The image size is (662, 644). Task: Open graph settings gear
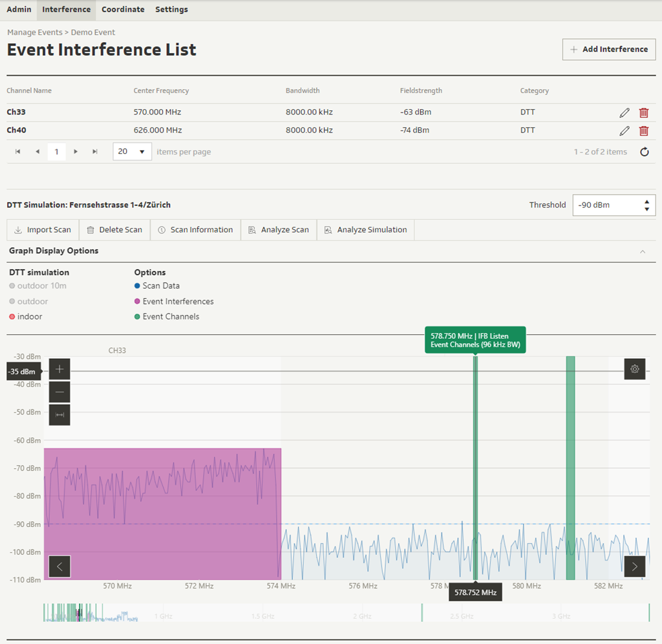[634, 369]
